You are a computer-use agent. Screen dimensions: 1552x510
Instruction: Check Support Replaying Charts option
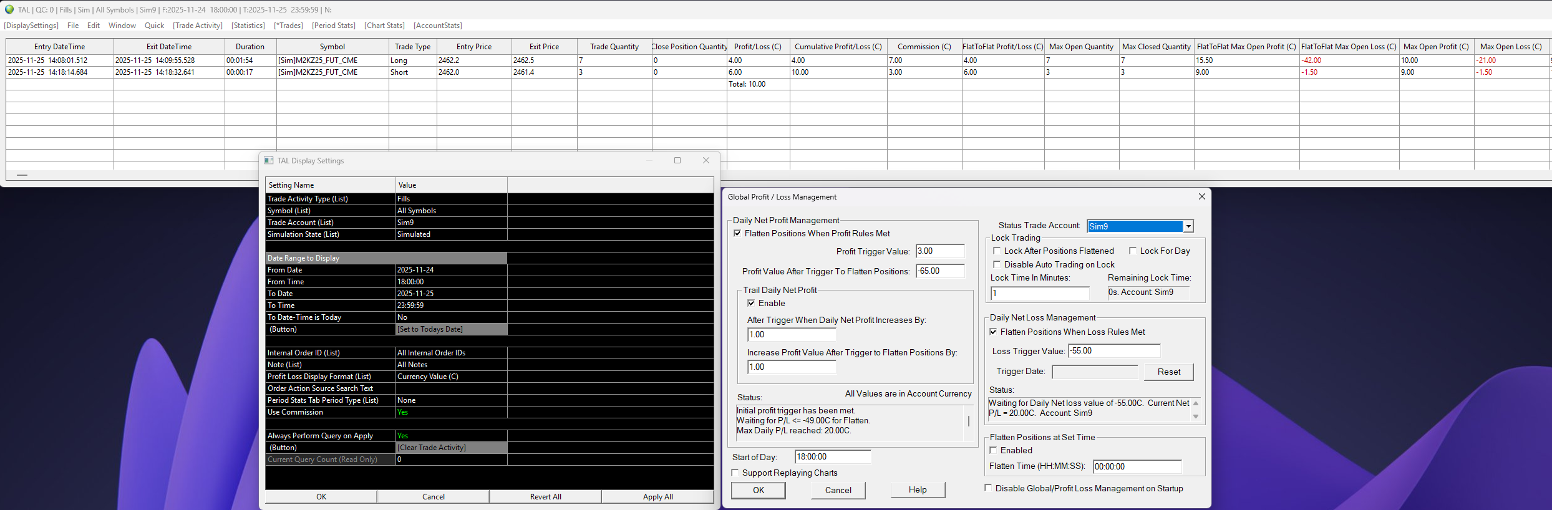[x=735, y=473]
